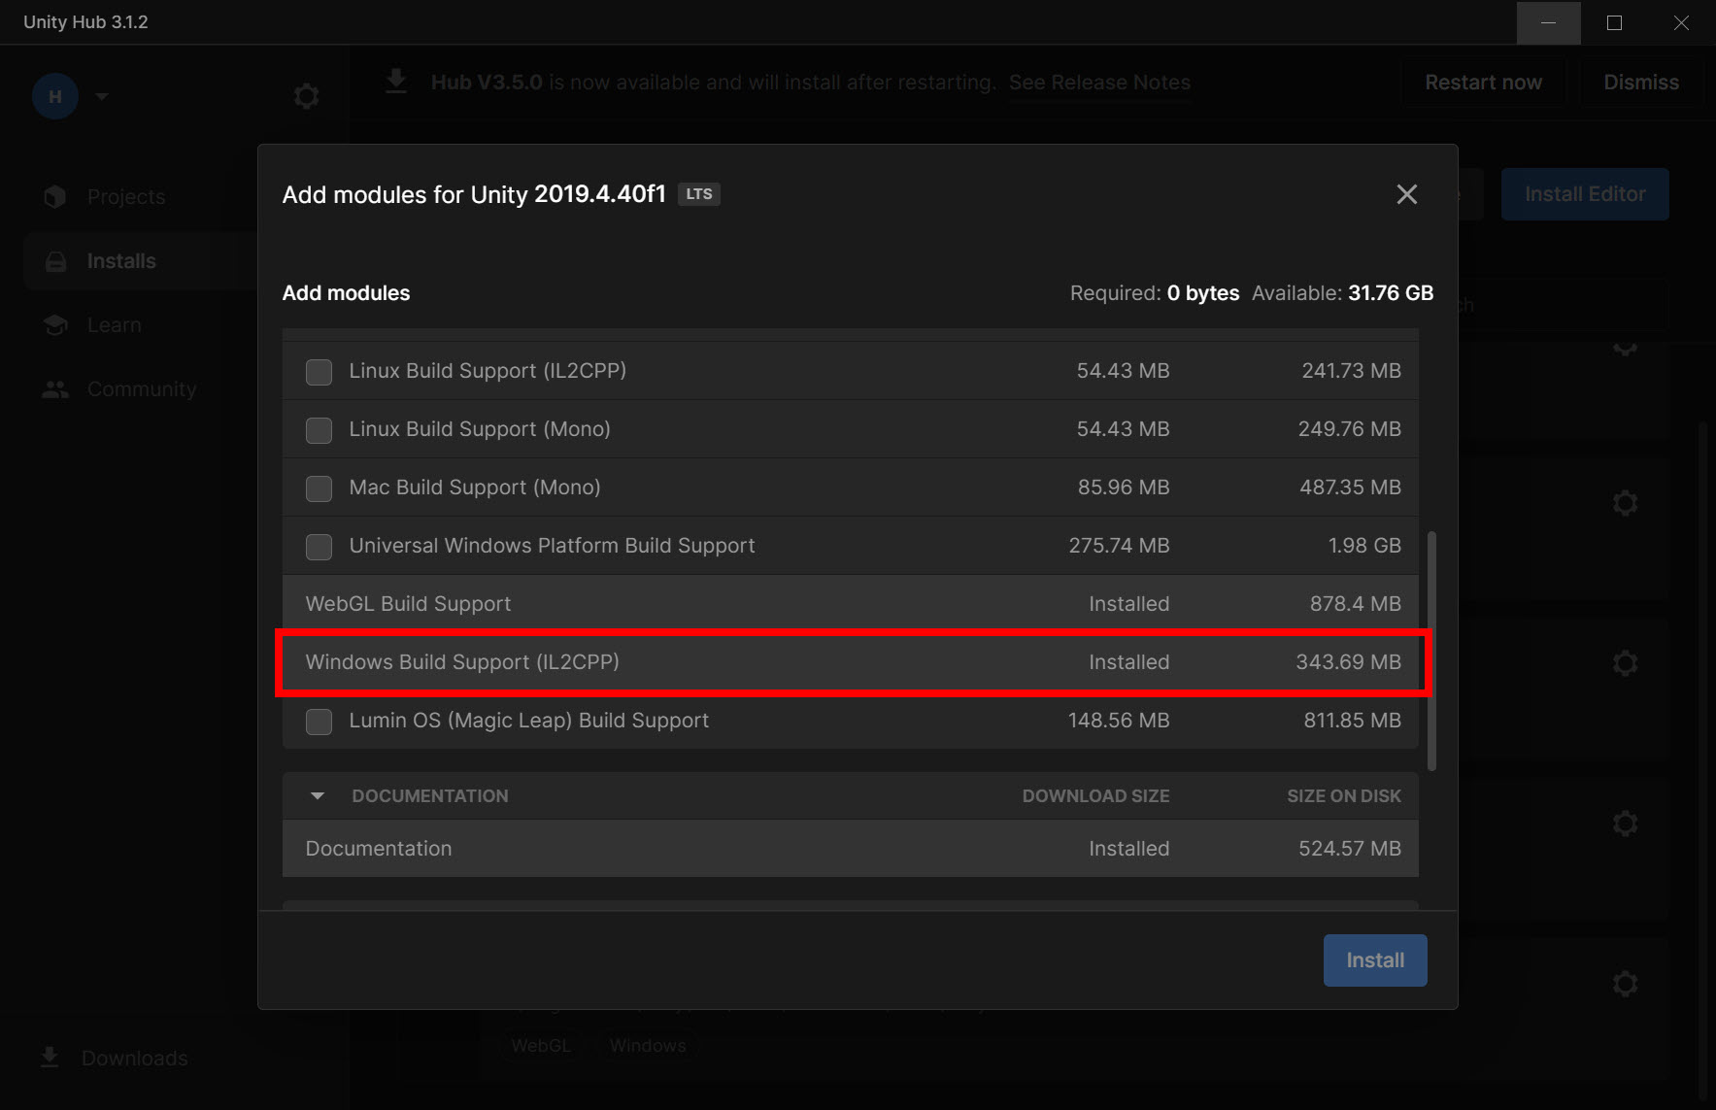Click Lumin OS (Magic Leap) Build Support label
Image resolution: width=1716 pixels, height=1110 pixels.
[529, 721]
